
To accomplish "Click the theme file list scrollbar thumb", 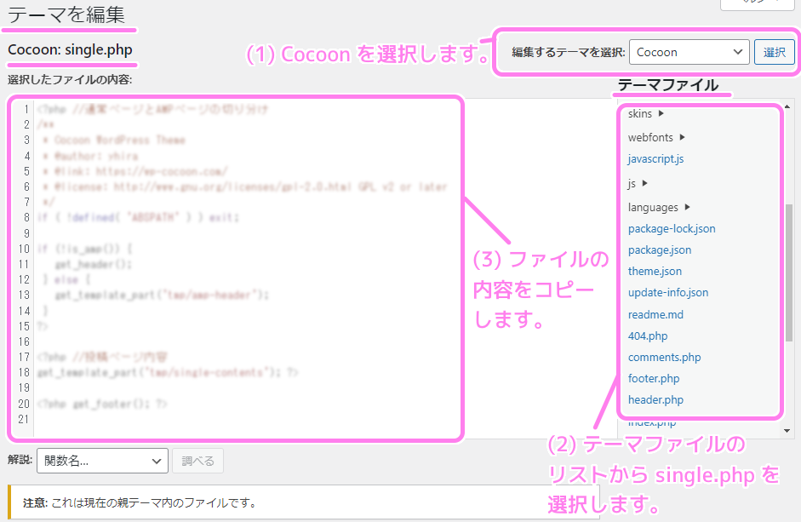I will click(x=789, y=273).
